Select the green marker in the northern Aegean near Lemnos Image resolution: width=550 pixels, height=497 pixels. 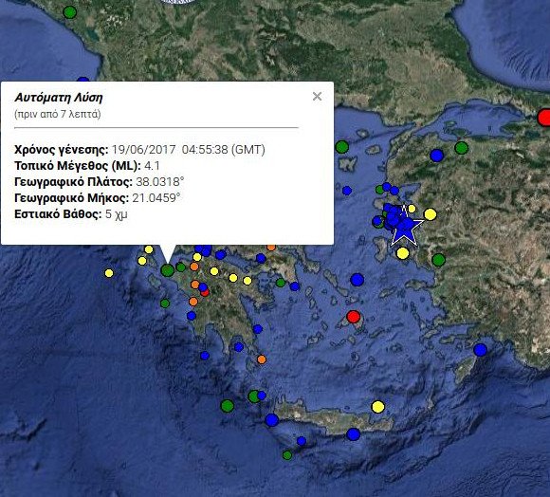[x=342, y=147]
